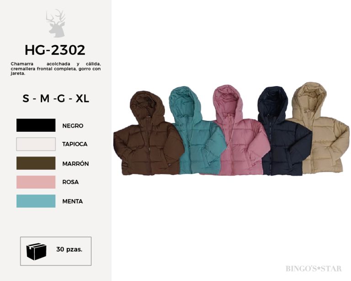
Task: Select the Menta teal color swatch
Action: pyautogui.click(x=36, y=201)
